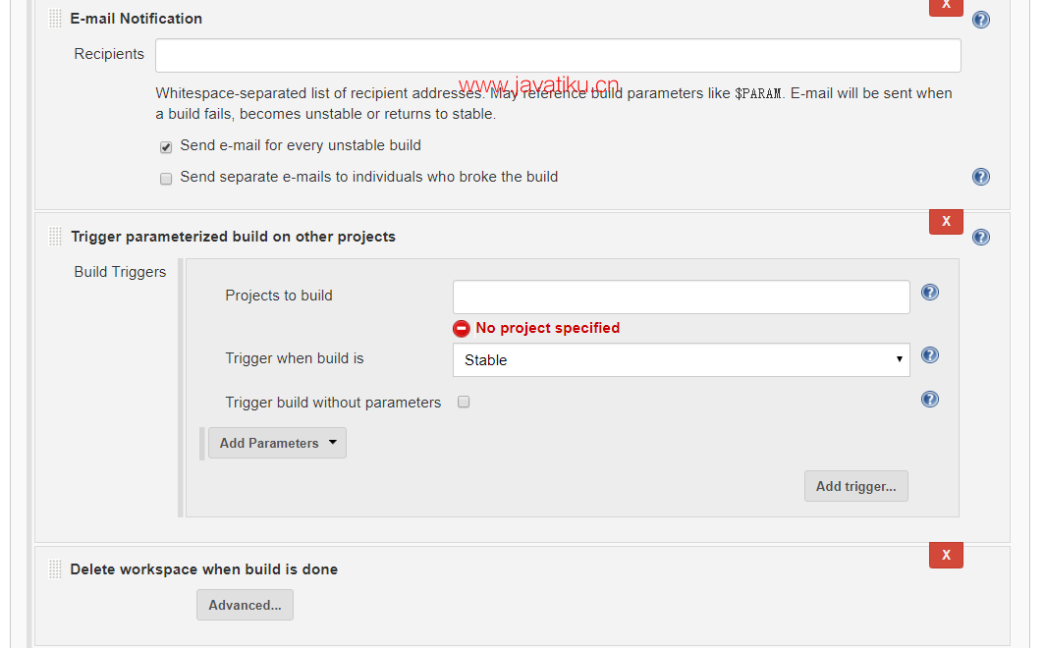Screen dimensions: 1045x648
Task: Uncheck Send e-mail for every unstable build
Action: (x=166, y=147)
